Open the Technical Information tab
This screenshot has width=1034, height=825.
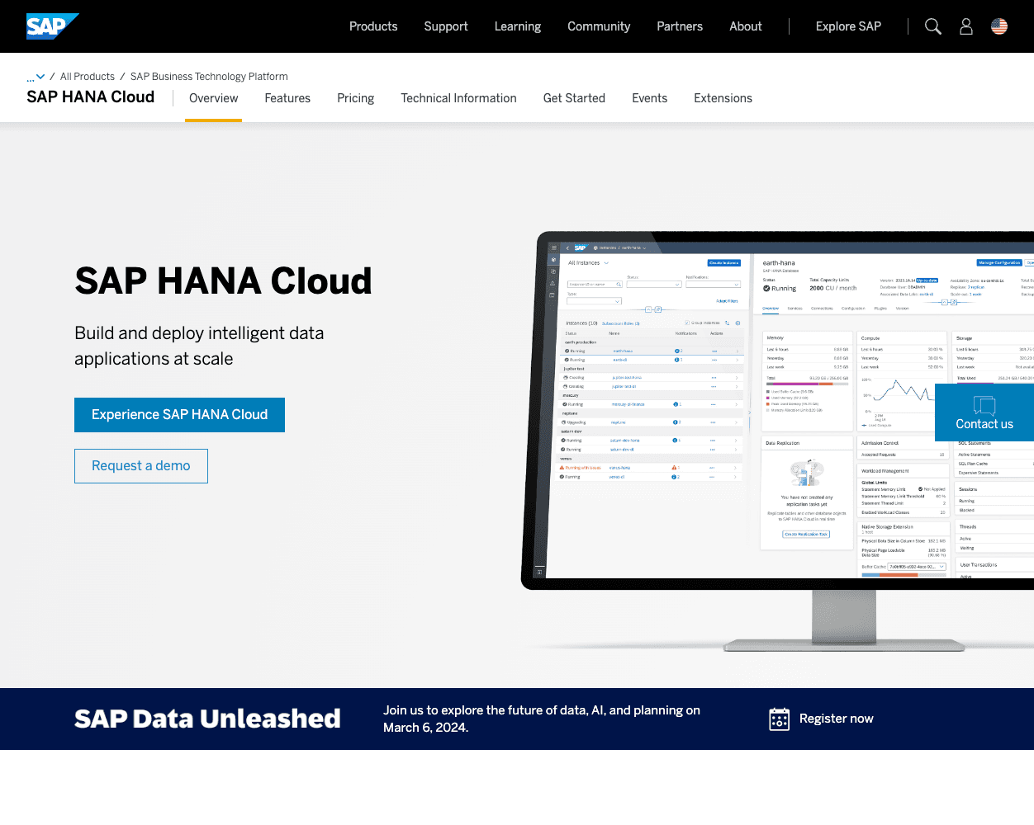458,98
